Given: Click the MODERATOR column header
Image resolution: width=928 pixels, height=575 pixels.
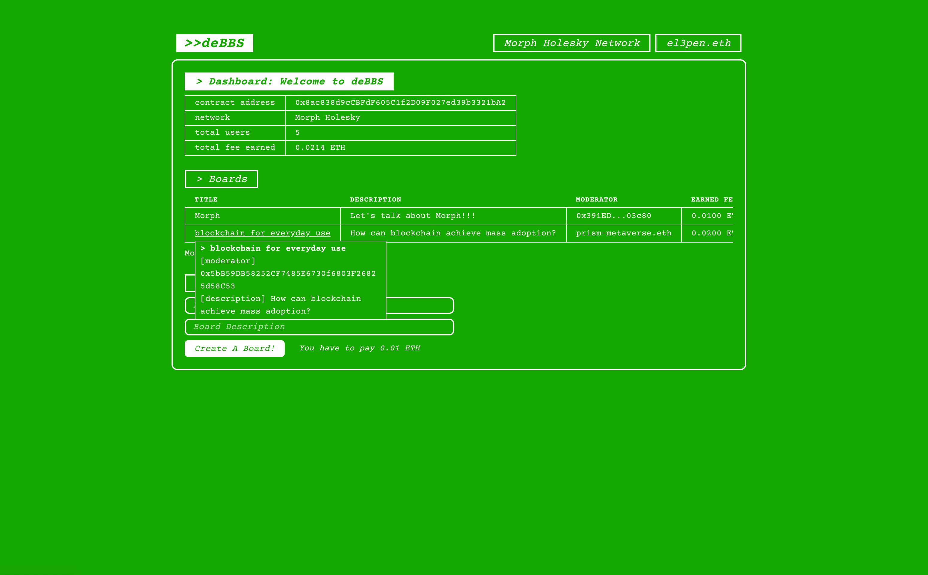Looking at the screenshot, I should [597, 200].
